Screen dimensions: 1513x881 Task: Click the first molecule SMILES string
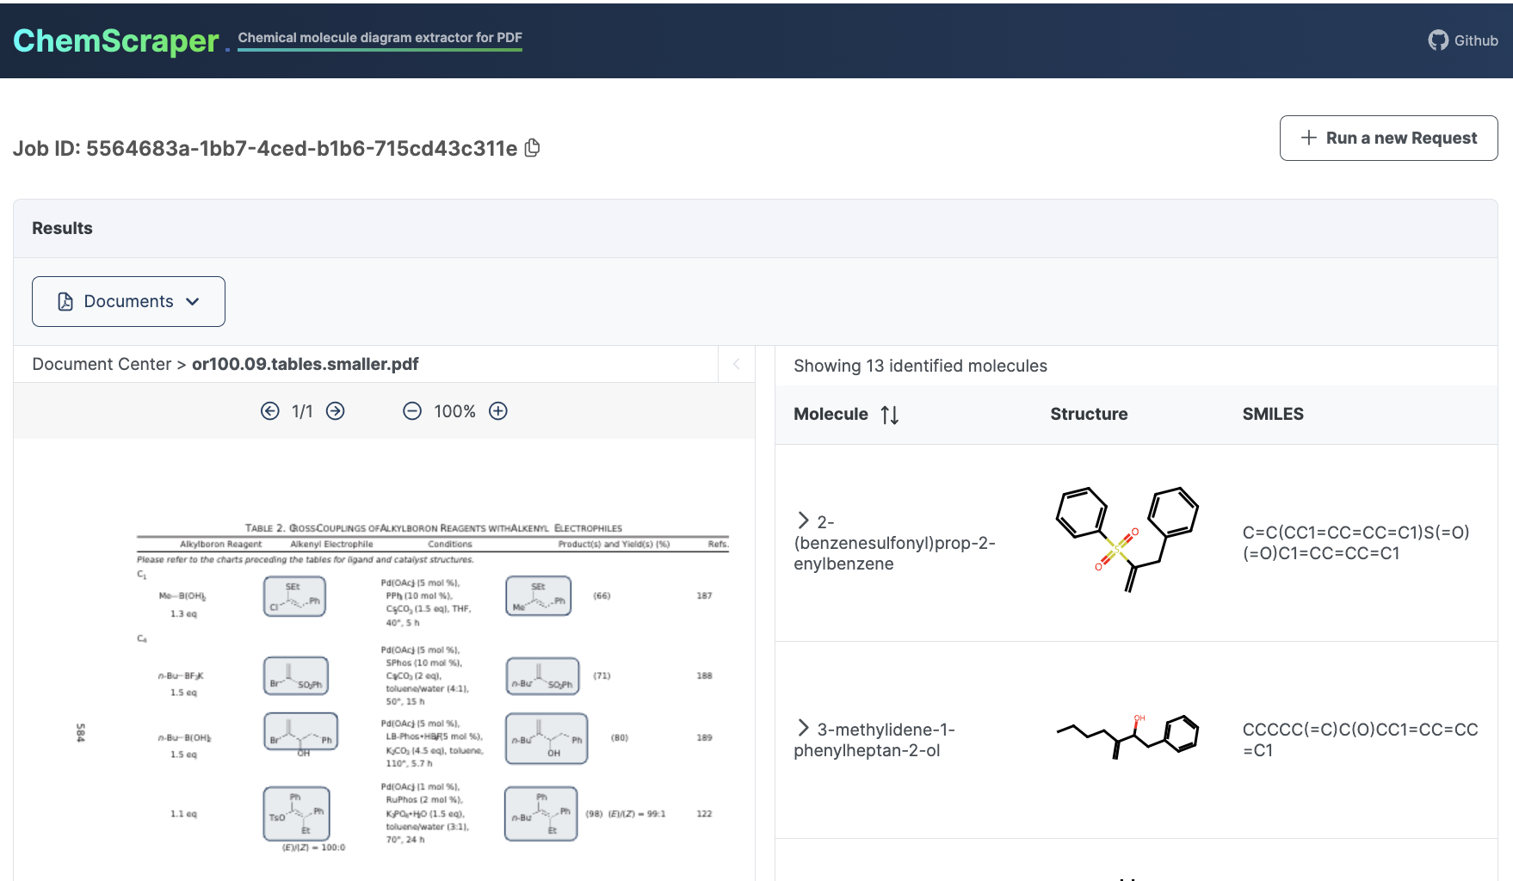pyautogui.click(x=1356, y=543)
